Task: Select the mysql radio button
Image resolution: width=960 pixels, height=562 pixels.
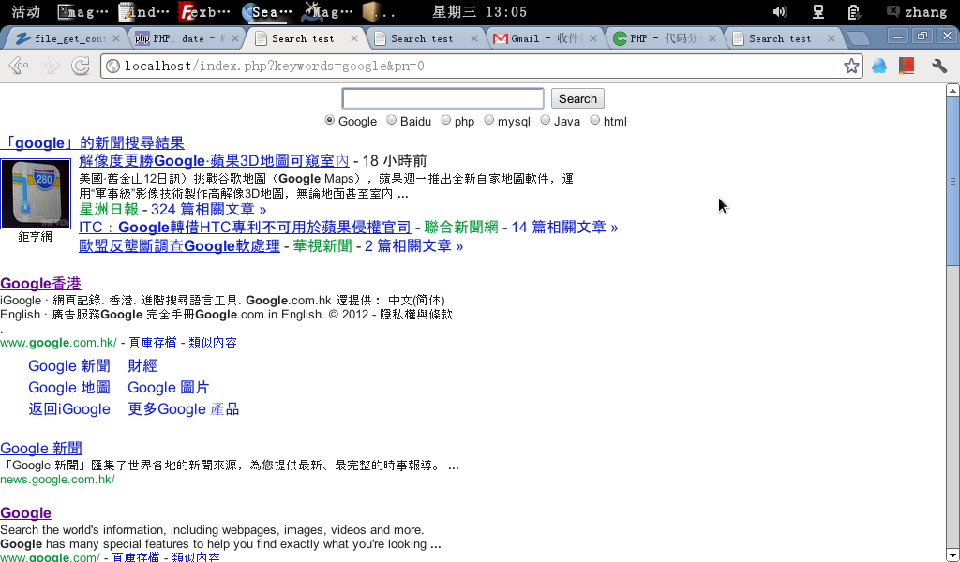Action: point(489,120)
